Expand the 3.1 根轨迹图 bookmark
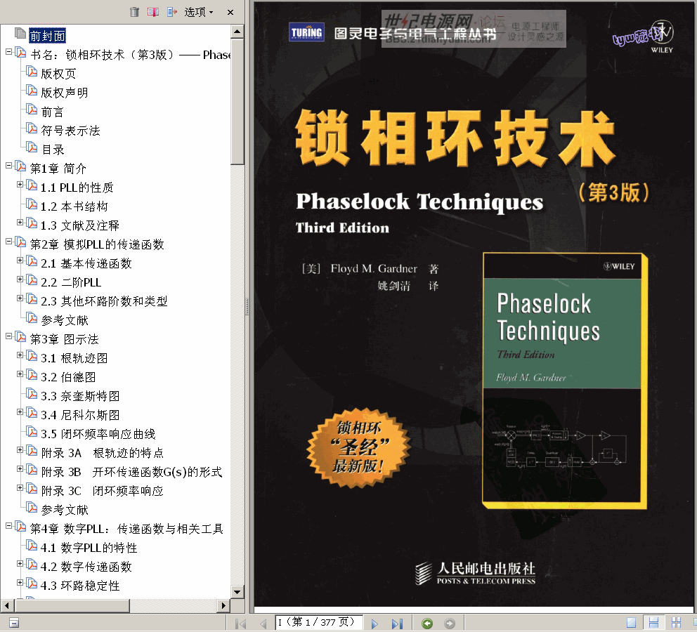Image resolution: width=697 pixels, height=632 pixels. click(20, 355)
